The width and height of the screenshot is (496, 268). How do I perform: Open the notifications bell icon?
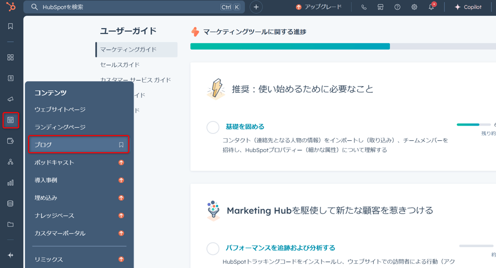(431, 7)
